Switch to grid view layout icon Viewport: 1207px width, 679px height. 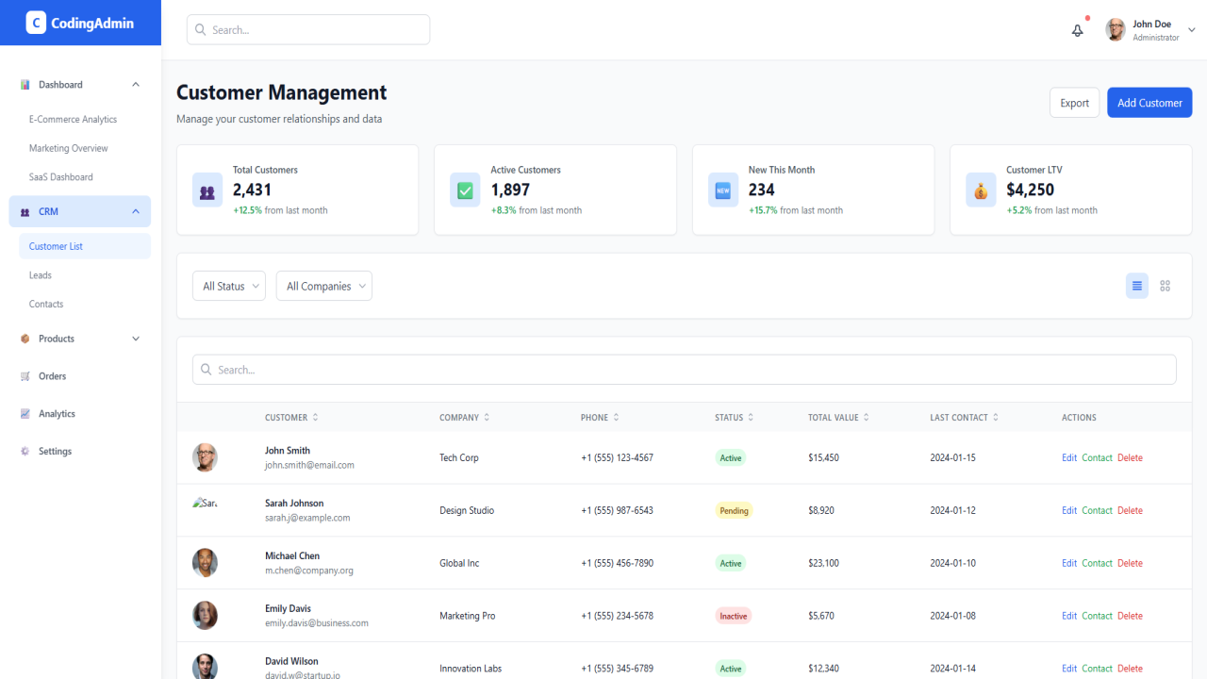(1166, 286)
